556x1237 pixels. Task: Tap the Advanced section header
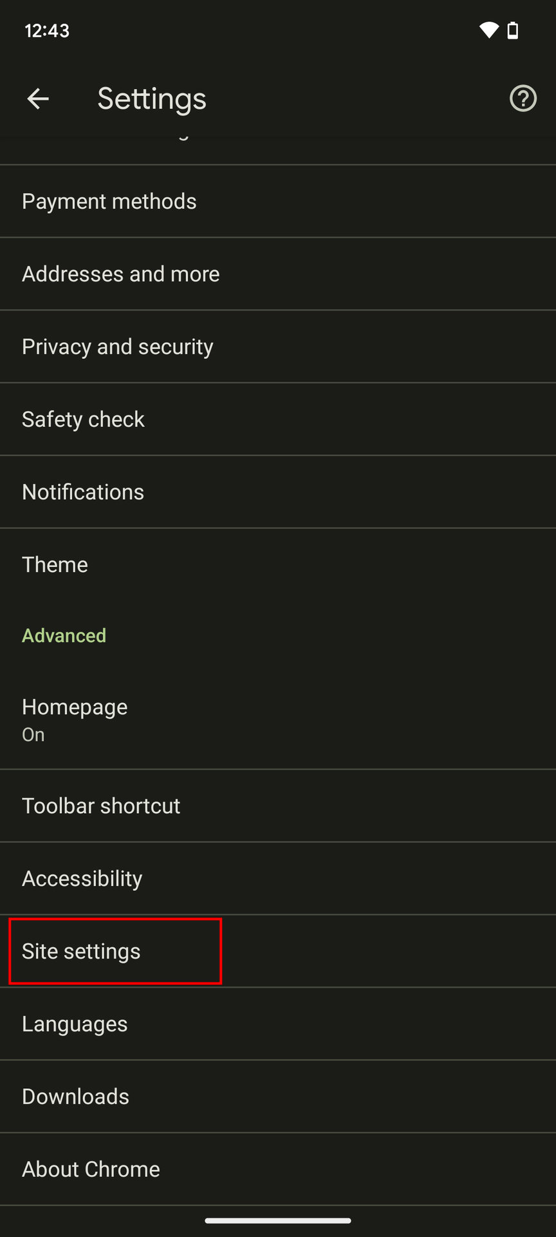click(64, 636)
